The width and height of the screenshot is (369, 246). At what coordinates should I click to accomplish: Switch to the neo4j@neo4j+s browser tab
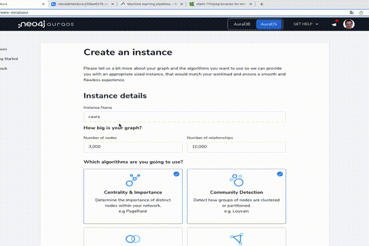pos(82,4)
